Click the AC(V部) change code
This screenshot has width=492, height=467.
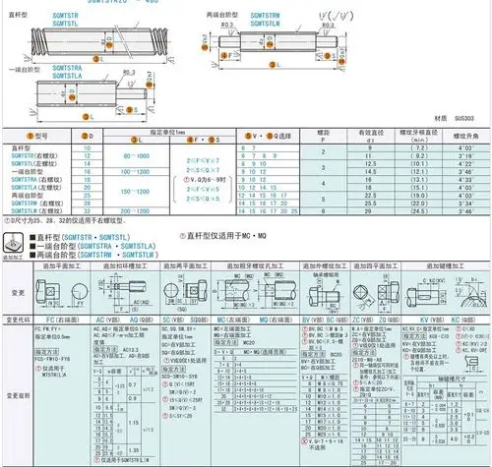coord(108,320)
